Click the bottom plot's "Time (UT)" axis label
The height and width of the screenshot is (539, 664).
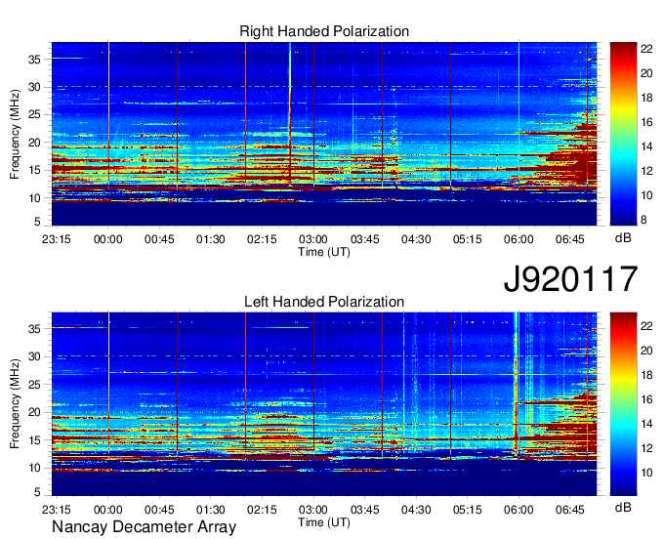(324, 522)
